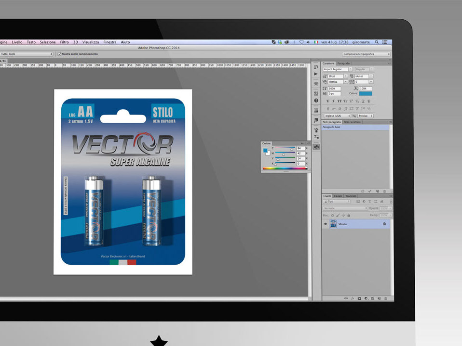Hide the Sfondo layer eye icon

click(x=326, y=224)
